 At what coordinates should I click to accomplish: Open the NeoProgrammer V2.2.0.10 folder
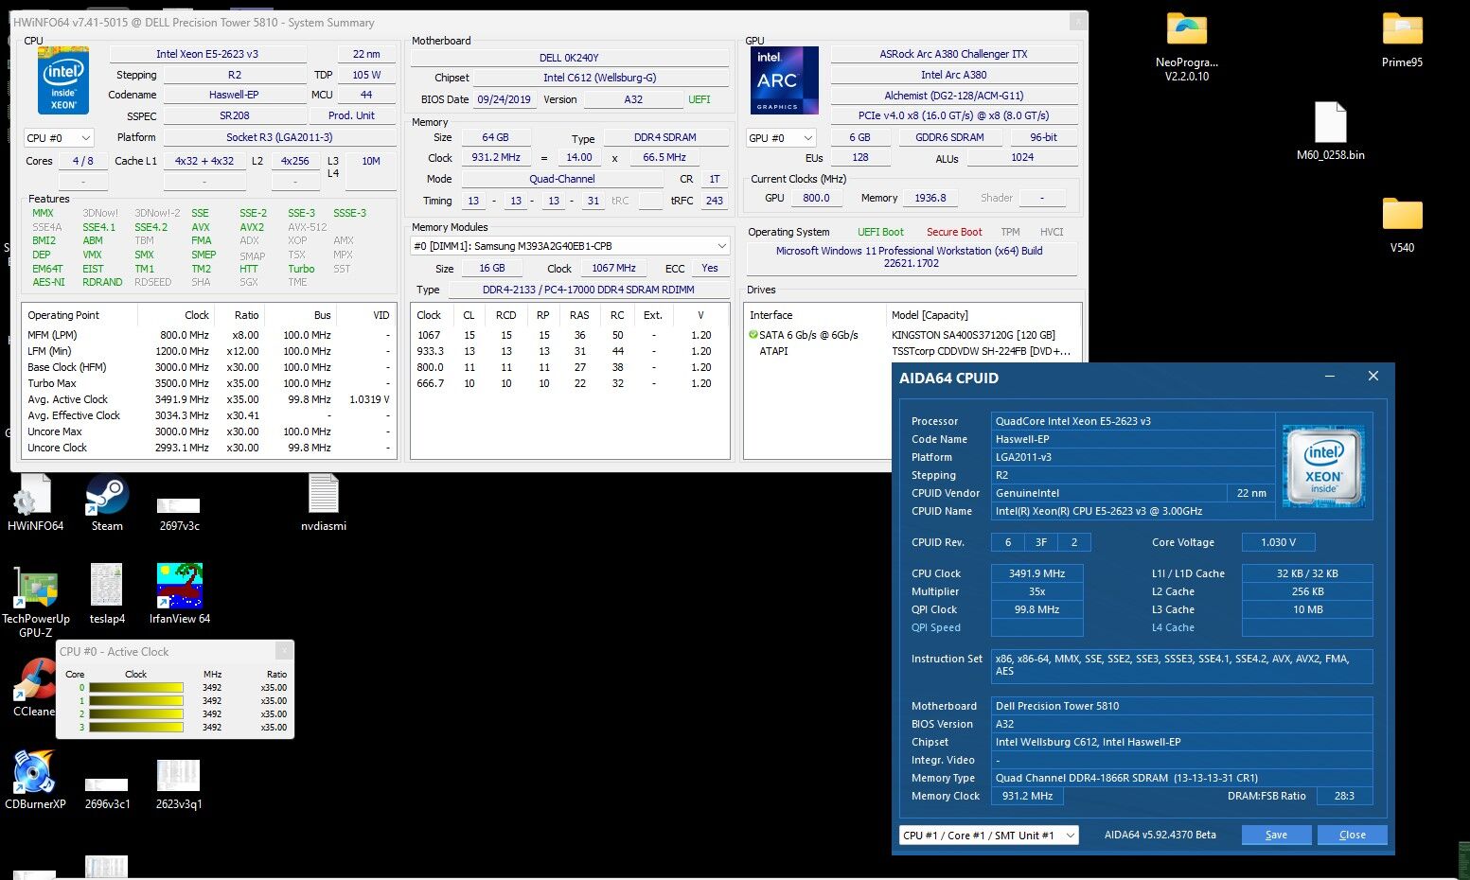[1187, 47]
